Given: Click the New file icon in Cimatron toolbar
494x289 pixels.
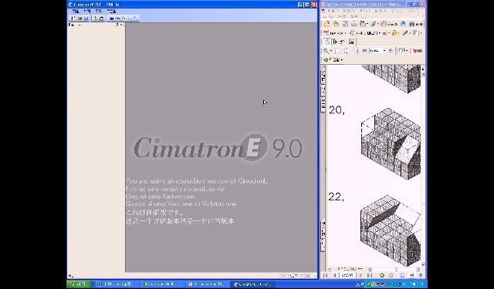Looking at the screenshot, I should 73,18.
